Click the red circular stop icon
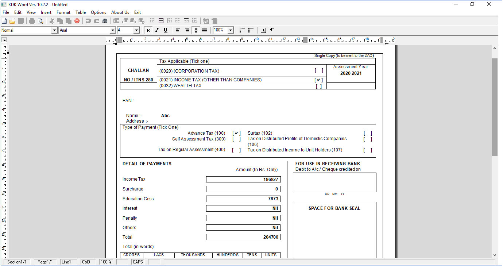This screenshot has width=503, height=266. [77, 21]
